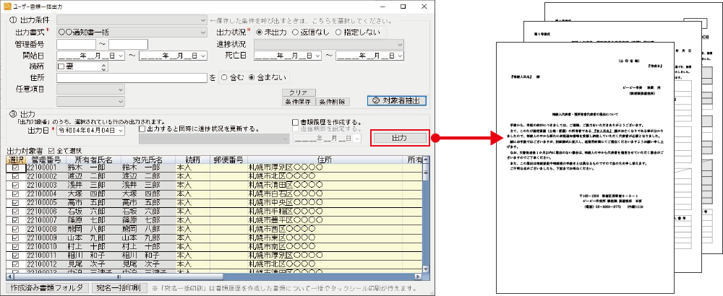
Task: Toggle 出力すると同時に進捗状況を更新する checkbox
Action: [142, 129]
